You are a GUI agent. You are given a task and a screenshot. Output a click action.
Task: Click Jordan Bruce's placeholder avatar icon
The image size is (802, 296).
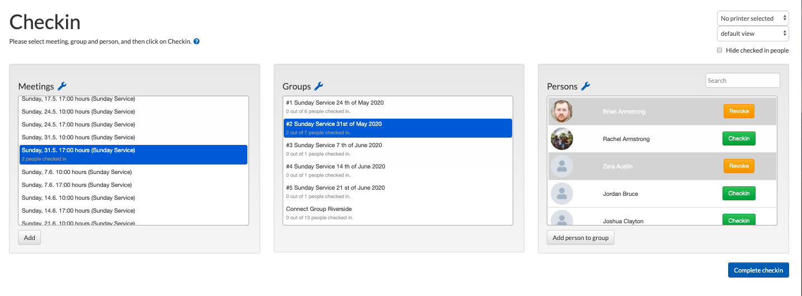tap(561, 194)
